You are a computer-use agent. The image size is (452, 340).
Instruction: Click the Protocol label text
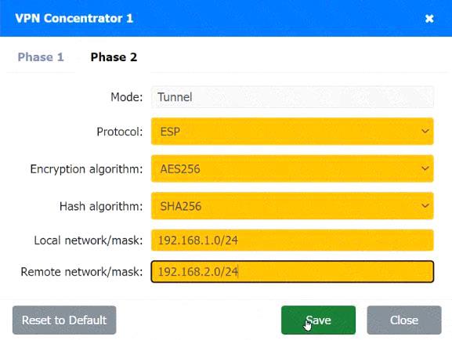(x=120, y=132)
